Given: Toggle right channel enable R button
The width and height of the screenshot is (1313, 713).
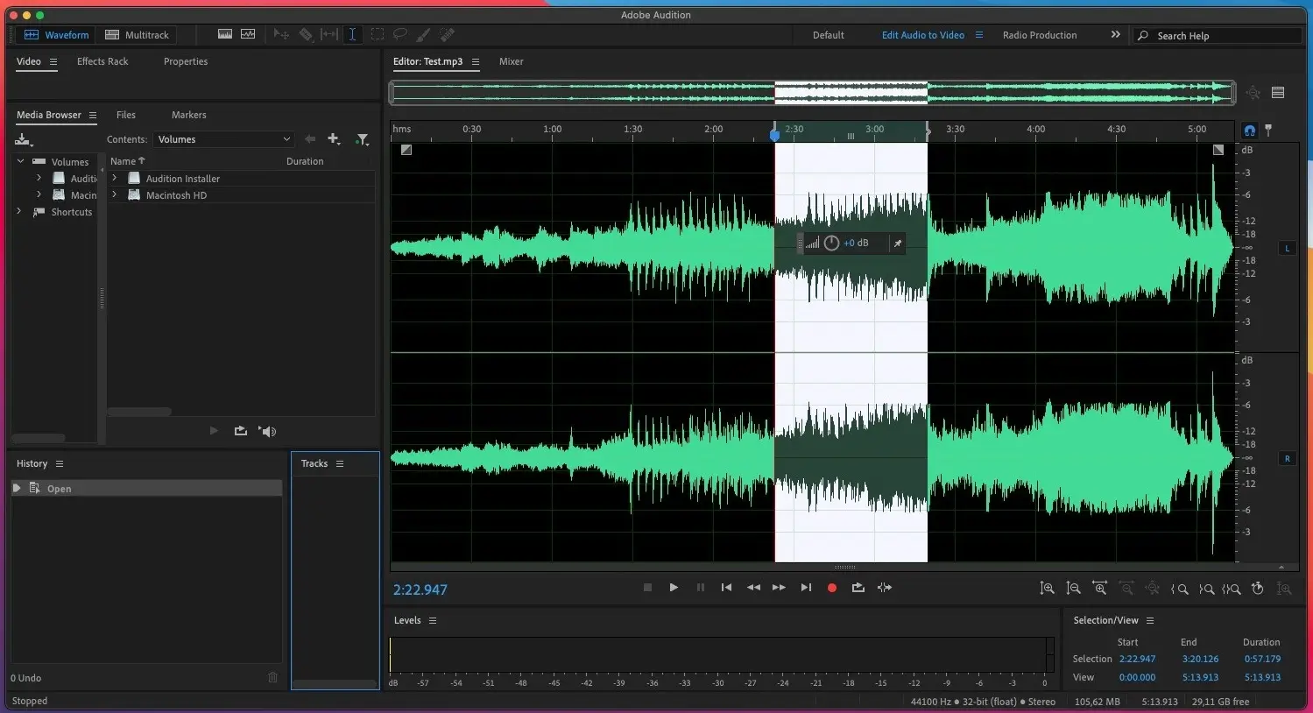Looking at the screenshot, I should pyautogui.click(x=1287, y=458).
